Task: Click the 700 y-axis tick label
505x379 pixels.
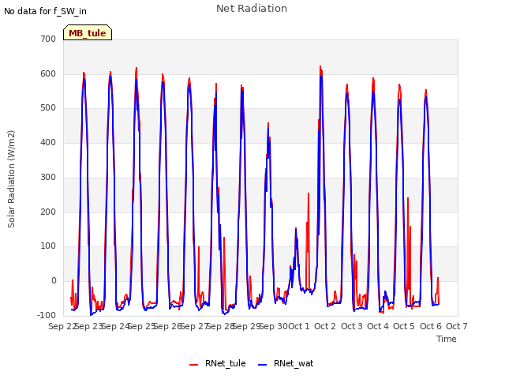Action: [48, 39]
